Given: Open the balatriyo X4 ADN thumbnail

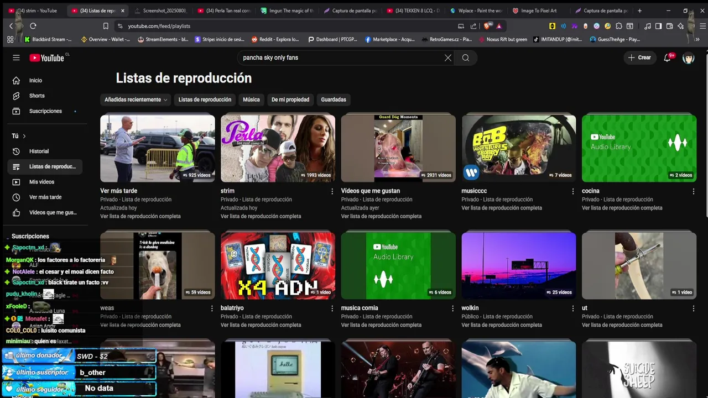Looking at the screenshot, I should [x=278, y=265].
